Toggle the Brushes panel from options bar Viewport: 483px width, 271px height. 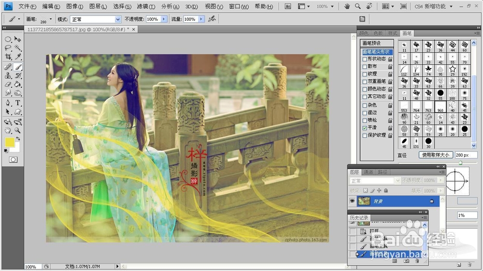[x=362, y=19]
